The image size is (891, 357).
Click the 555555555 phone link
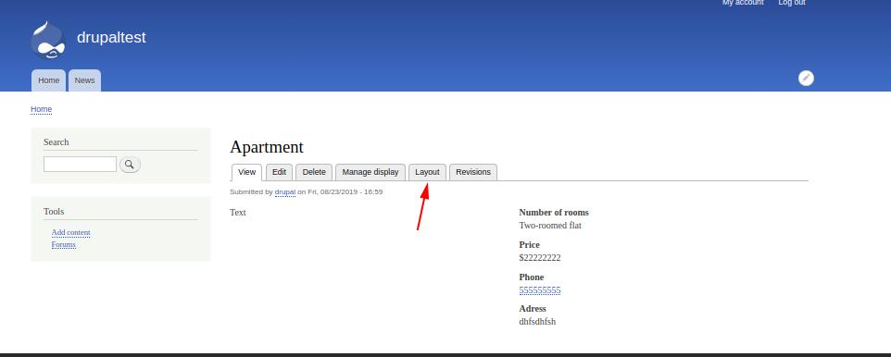coord(540,290)
